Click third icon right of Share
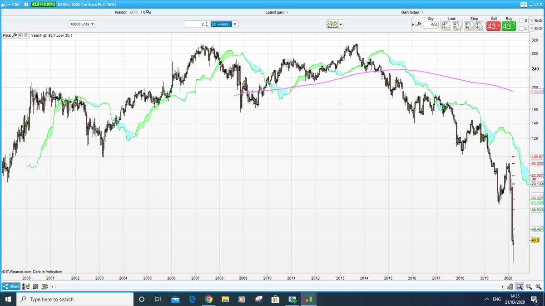 45,287
